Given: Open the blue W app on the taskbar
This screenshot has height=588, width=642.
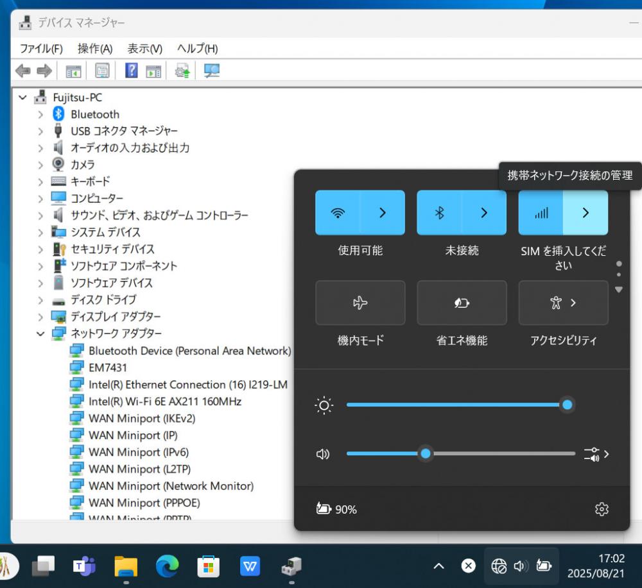Looking at the screenshot, I should 250,566.
